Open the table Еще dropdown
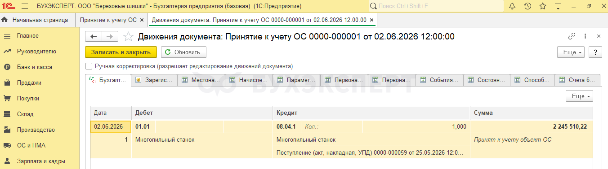 click(x=579, y=96)
